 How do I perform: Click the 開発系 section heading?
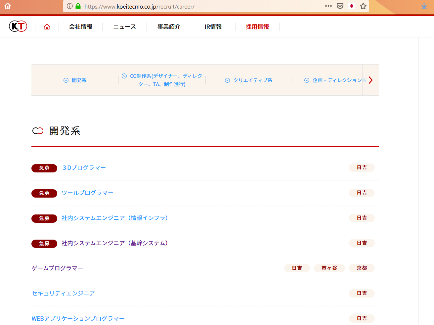coord(65,131)
